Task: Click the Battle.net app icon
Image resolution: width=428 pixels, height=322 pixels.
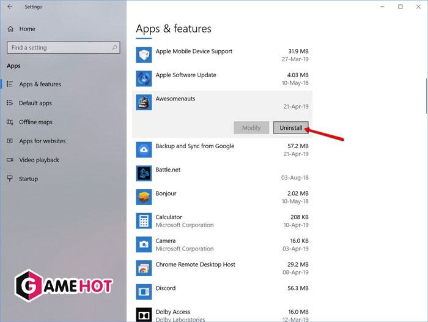Action: [x=144, y=174]
